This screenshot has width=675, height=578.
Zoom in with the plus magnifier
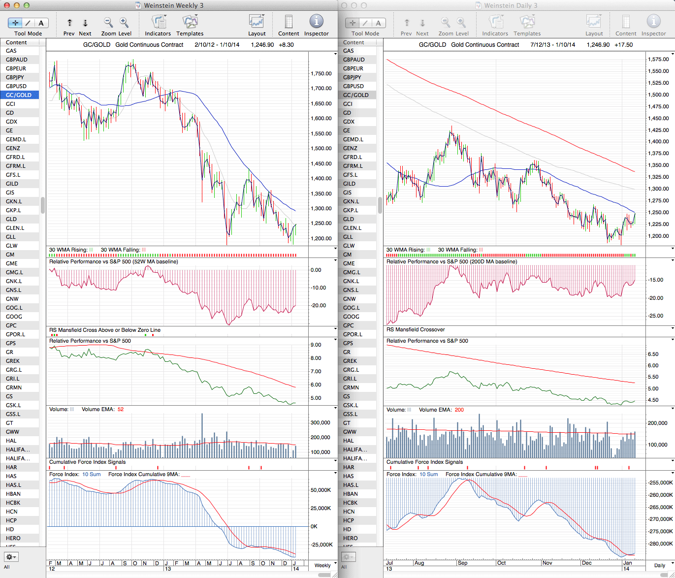pyautogui.click(x=124, y=22)
